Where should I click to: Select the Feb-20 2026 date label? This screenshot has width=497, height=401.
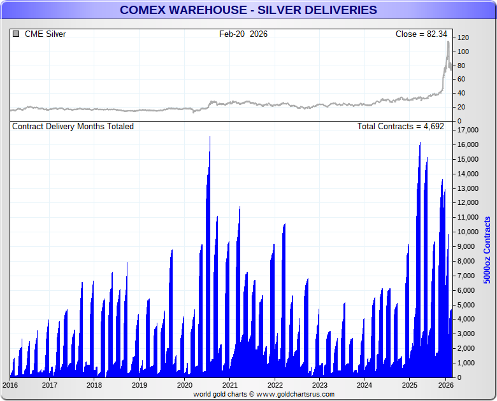243,34
